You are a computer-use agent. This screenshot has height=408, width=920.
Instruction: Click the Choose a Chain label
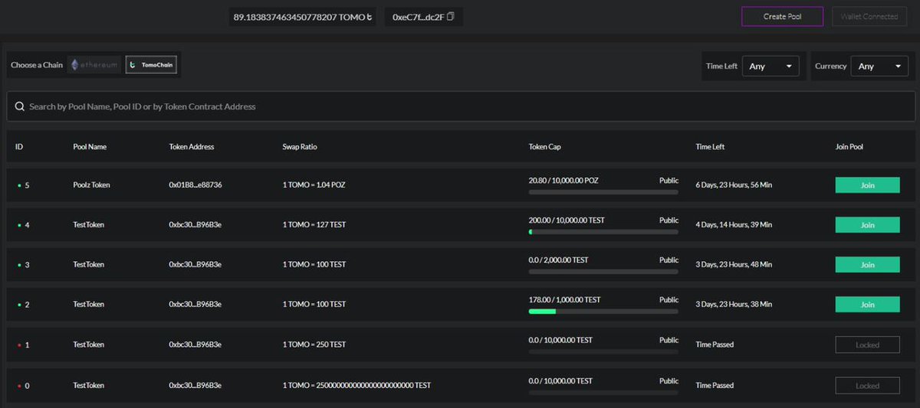point(37,65)
